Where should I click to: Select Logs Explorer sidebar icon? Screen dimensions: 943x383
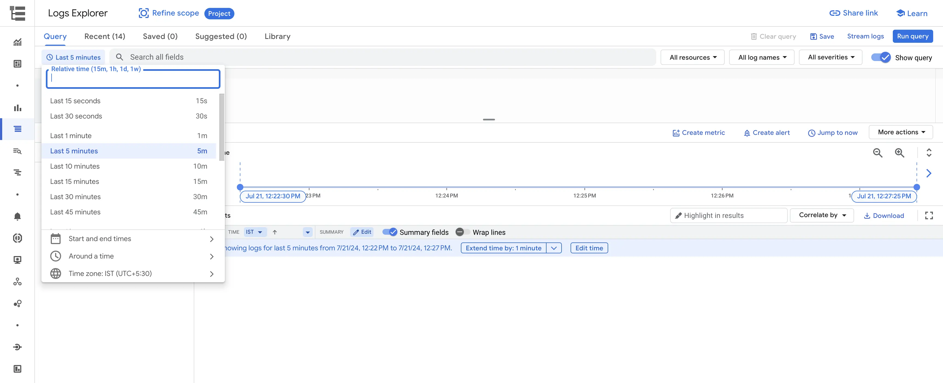[x=17, y=129]
